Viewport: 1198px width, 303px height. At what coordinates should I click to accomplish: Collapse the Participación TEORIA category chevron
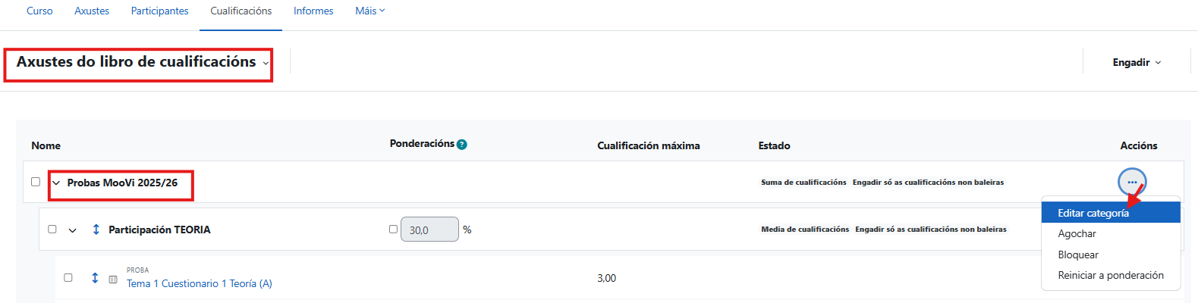click(x=73, y=230)
